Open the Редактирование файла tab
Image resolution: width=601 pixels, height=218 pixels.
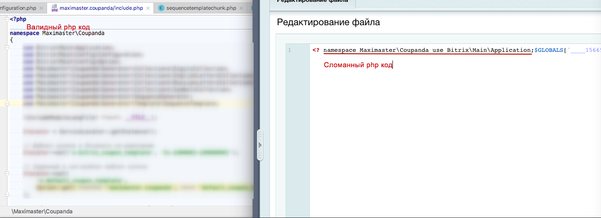tap(312, 2)
